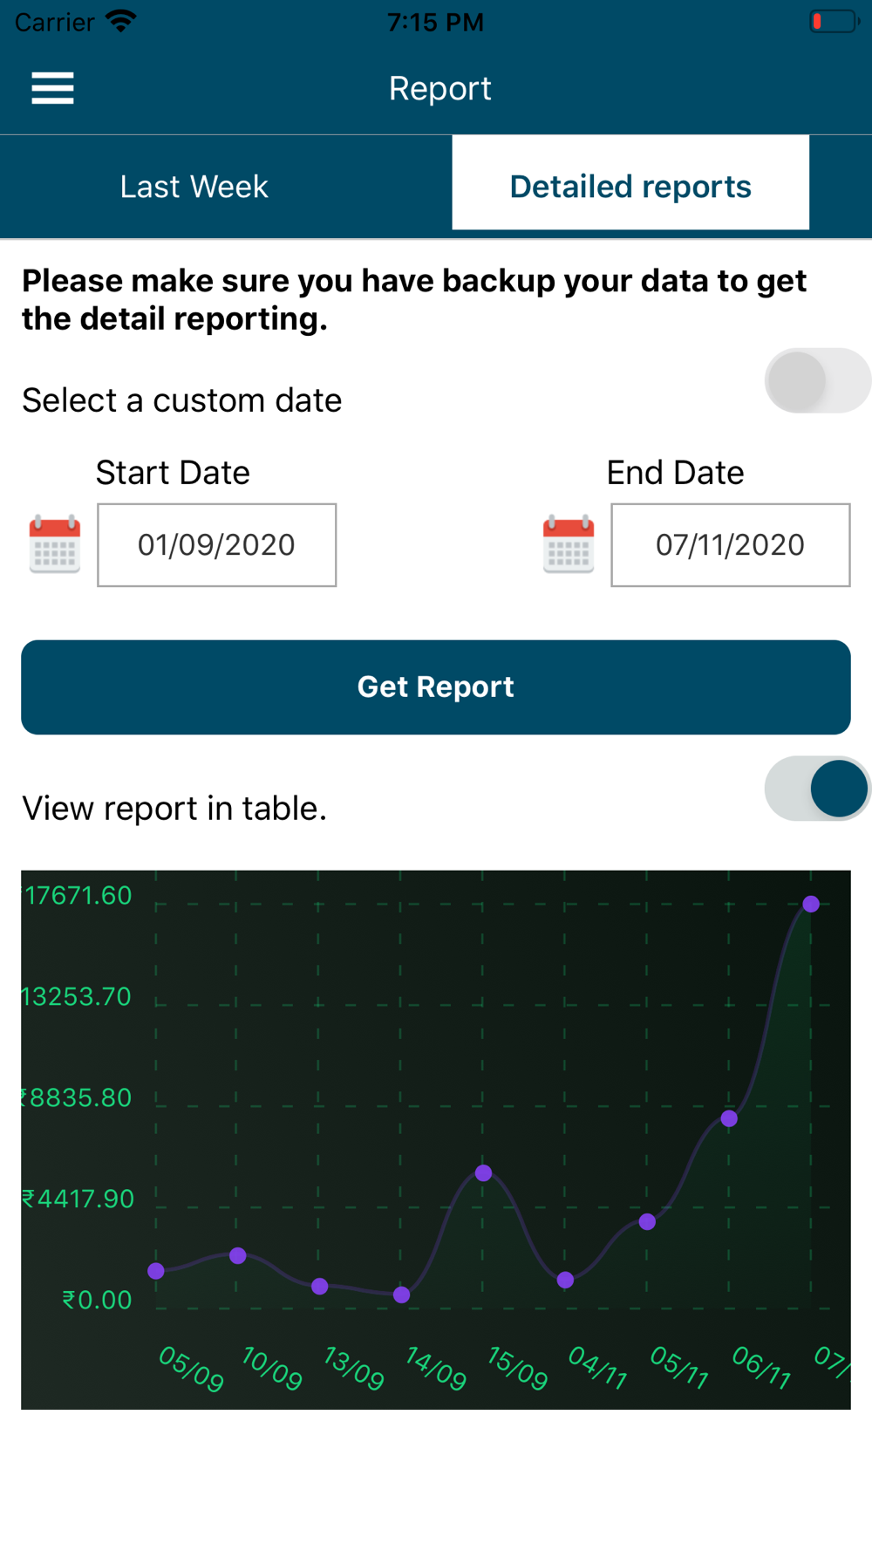Select the 10/09 data point
This screenshot has width=872, height=1551.
238,1256
